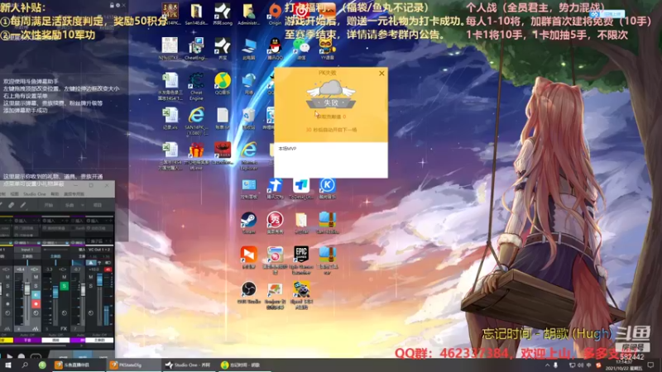
Task: Open the 网络 (Network) desktop icon
Action: pyautogui.click(x=249, y=83)
